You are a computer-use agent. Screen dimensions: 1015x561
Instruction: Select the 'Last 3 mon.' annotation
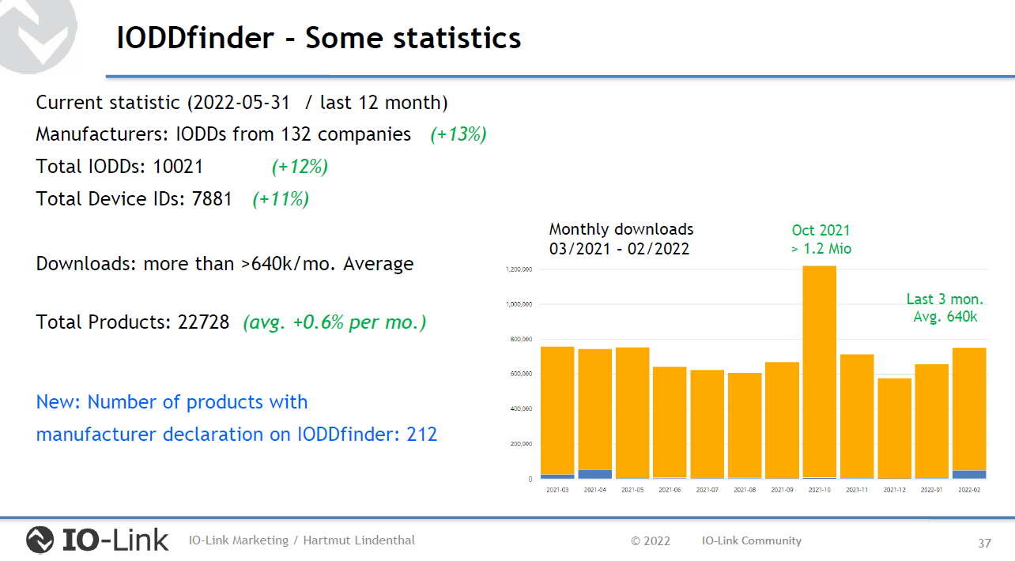click(x=945, y=299)
